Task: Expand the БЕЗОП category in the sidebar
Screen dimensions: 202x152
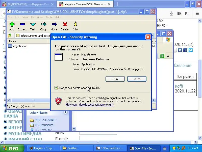Action: coord(5,122)
